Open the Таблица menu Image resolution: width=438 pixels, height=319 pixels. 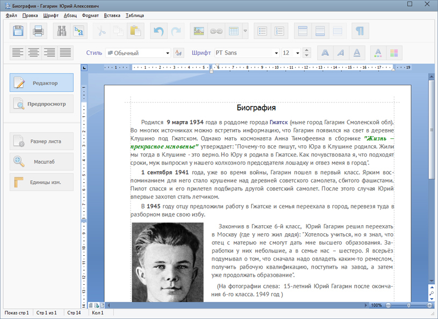pos(135,16)
